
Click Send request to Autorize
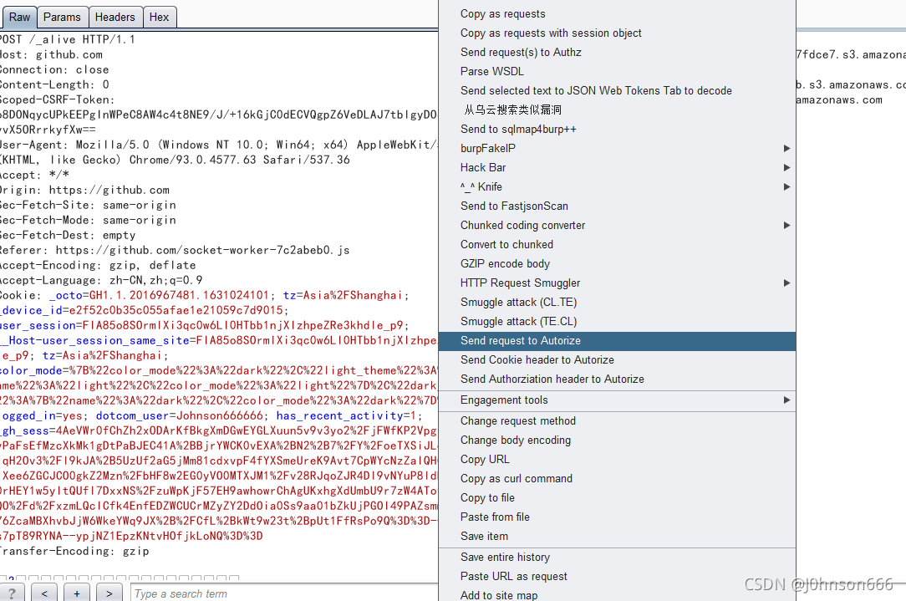click(x=617, y=341)
